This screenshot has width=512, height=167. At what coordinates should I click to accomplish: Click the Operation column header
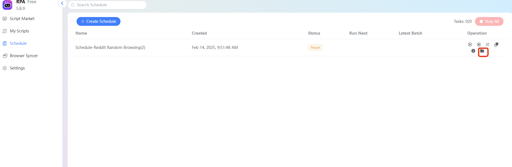(477, 33)
